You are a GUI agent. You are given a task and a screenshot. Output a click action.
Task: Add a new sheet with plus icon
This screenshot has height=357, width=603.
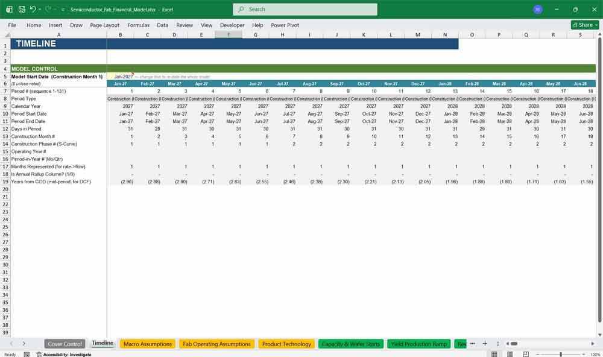(485, 344)
